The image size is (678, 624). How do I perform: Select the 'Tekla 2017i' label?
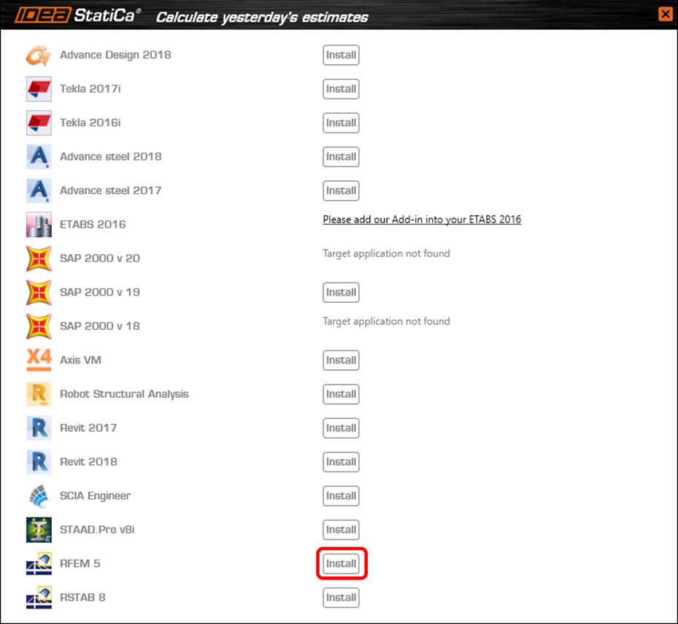point(90,88)
